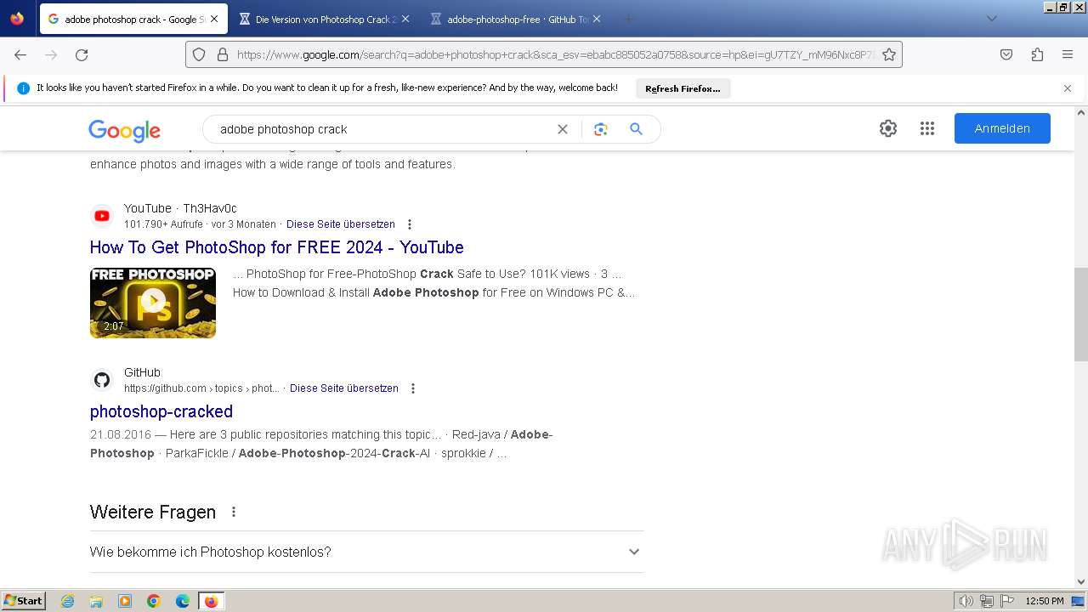Viewport: 1088px width, 612px height.
Task: Click the volume tray icon
Action: pos(966,601)
